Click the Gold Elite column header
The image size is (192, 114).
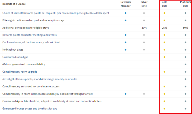coord(165,4)
